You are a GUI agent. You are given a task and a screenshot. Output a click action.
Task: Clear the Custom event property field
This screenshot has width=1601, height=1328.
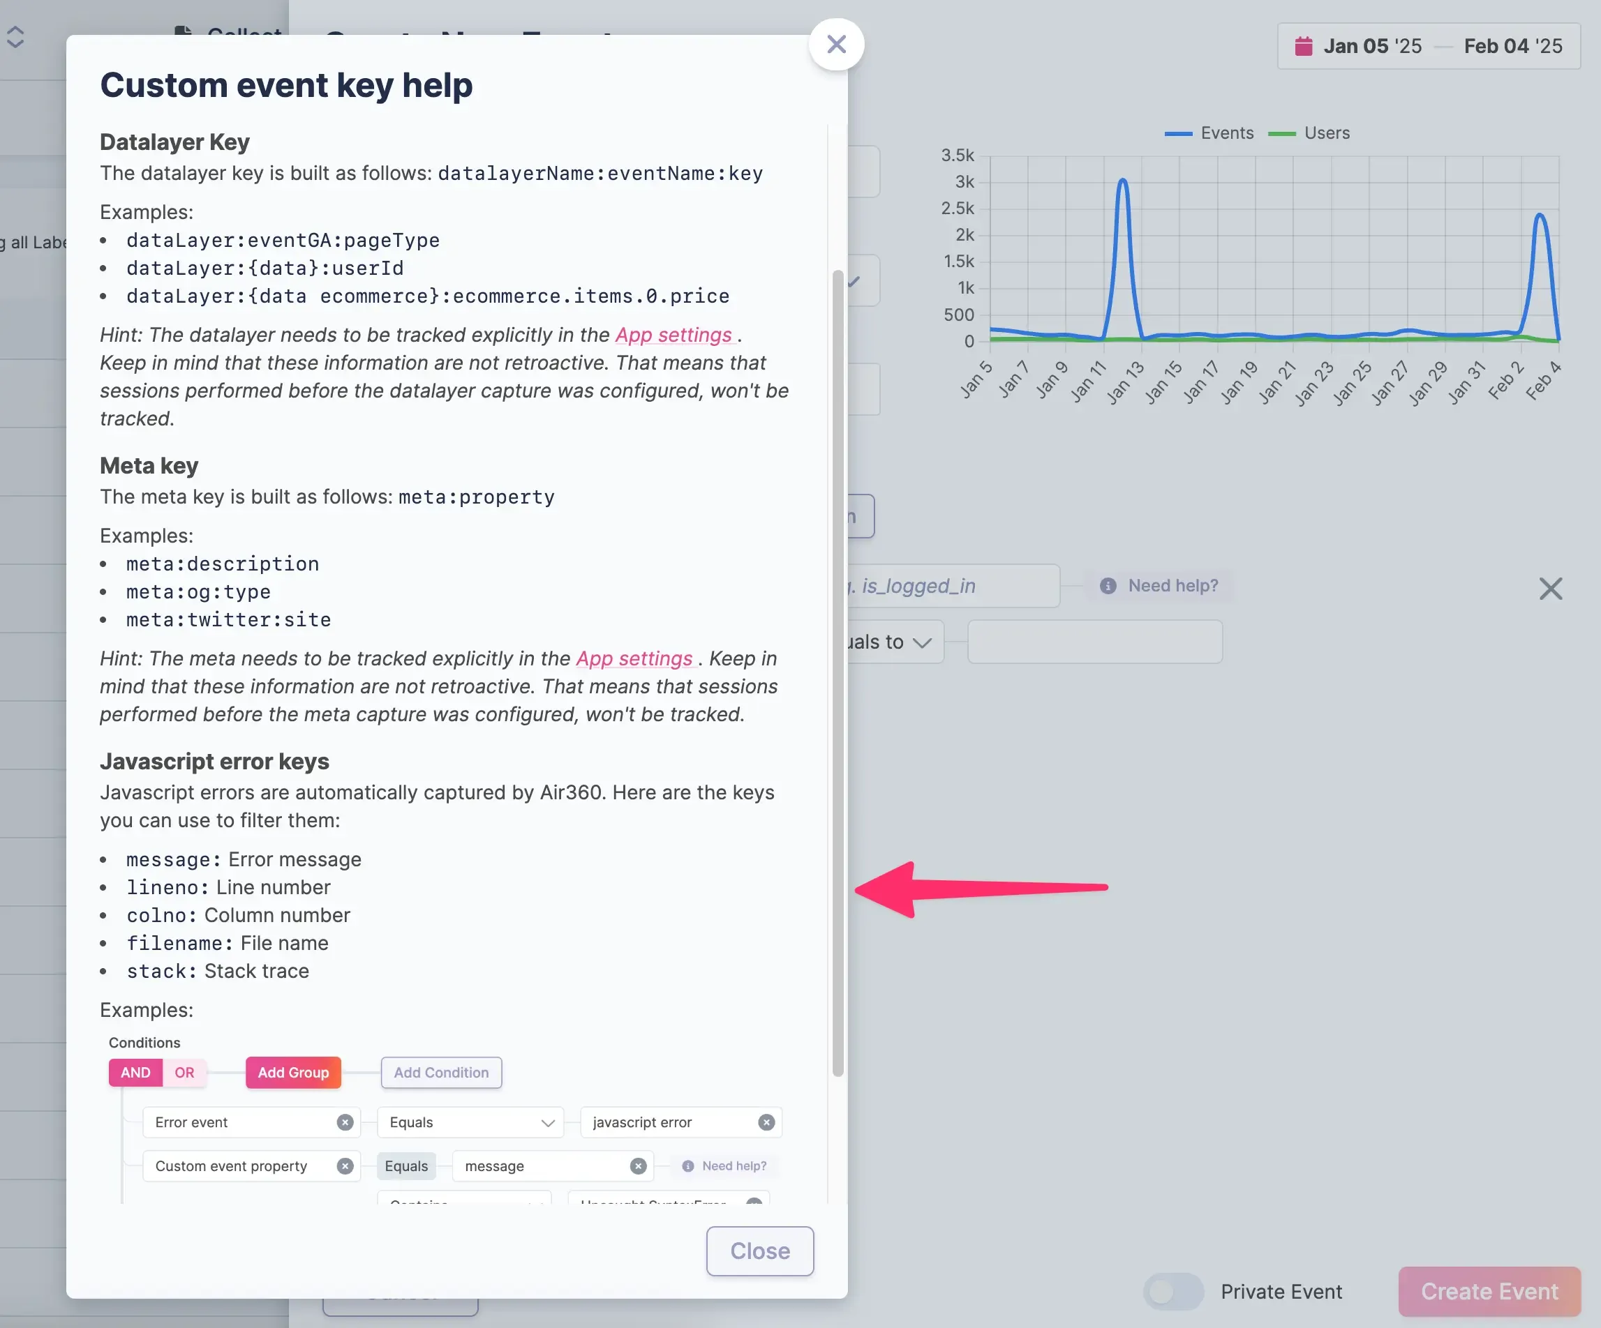(x=345, y=1165)
